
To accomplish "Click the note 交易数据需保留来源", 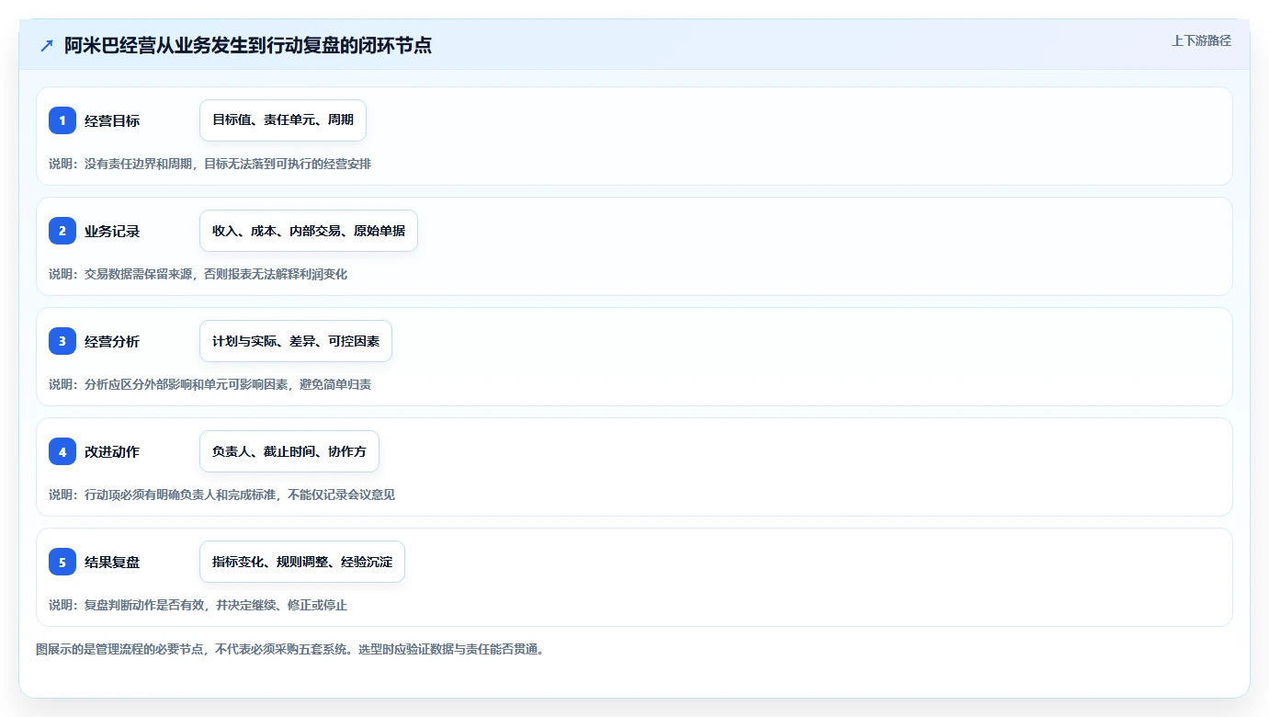I will click(x=138, y=274).
